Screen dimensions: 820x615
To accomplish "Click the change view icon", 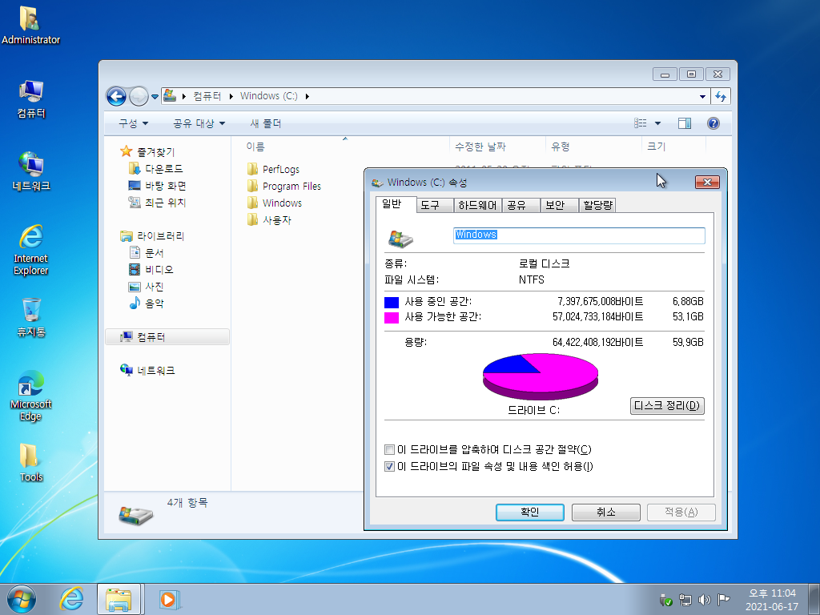I will pos(640,123).
